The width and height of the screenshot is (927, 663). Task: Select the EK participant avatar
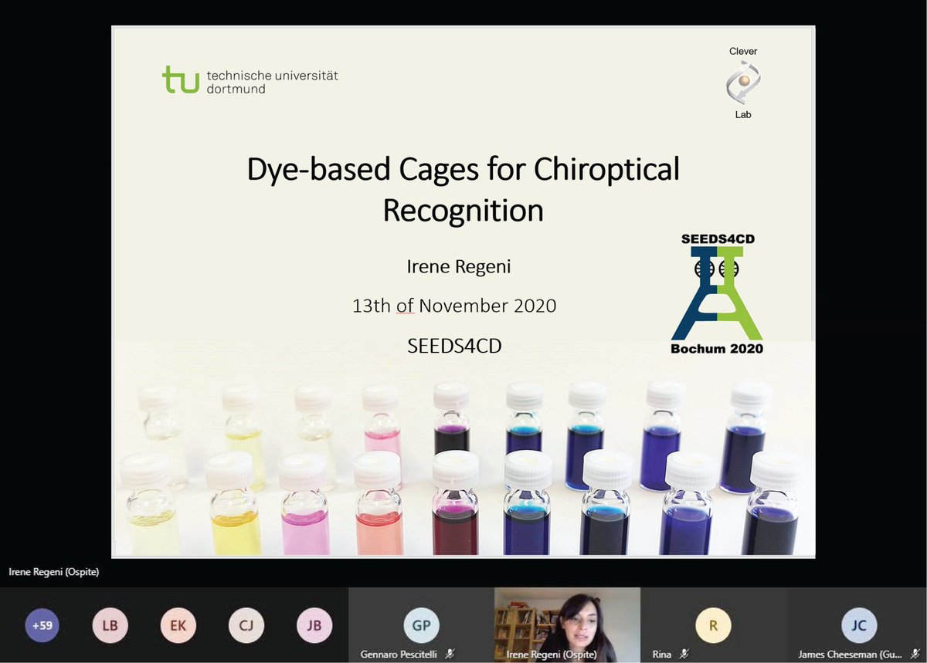(x=178, y=625)
